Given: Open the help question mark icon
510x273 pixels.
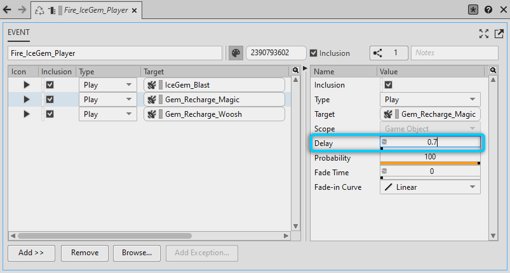Looking at the screenshot, I should pyautogui.click(x=488, y=10).
